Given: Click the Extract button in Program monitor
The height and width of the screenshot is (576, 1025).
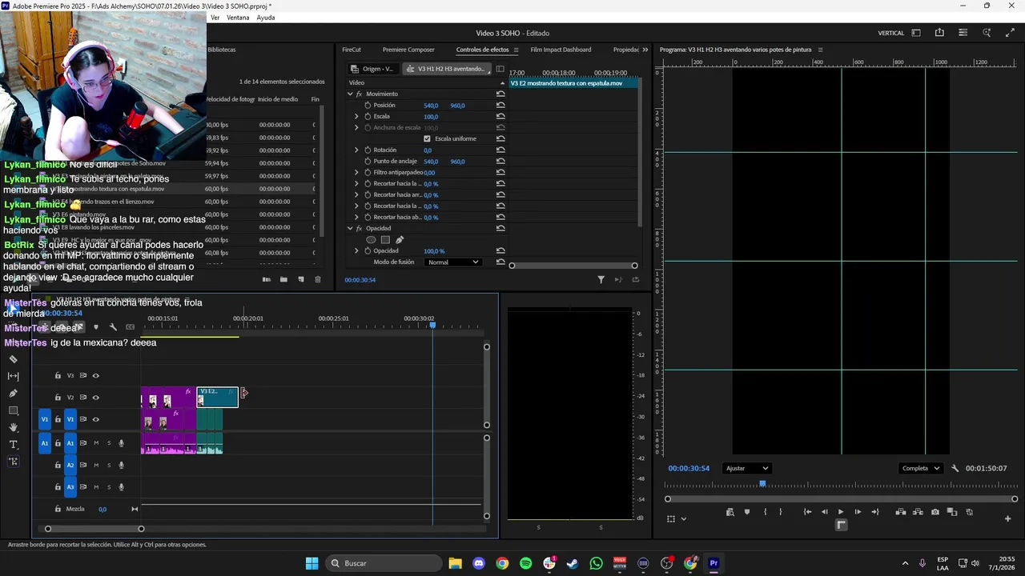Looking at the screenshot, I should point(918,512).
